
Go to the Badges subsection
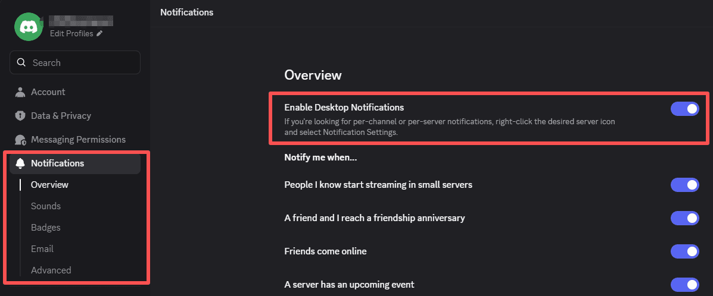(x=45, y=228)
